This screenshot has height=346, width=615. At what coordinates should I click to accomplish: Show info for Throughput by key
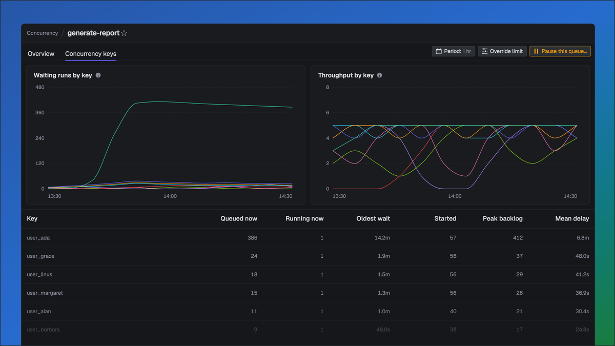pyautogui.click(x=380, y=75)
